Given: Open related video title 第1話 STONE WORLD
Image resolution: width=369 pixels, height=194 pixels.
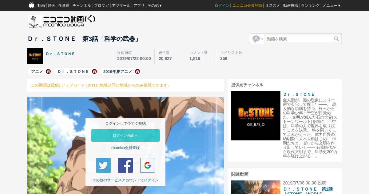Looking at the screenshot, I should (308, 191).
